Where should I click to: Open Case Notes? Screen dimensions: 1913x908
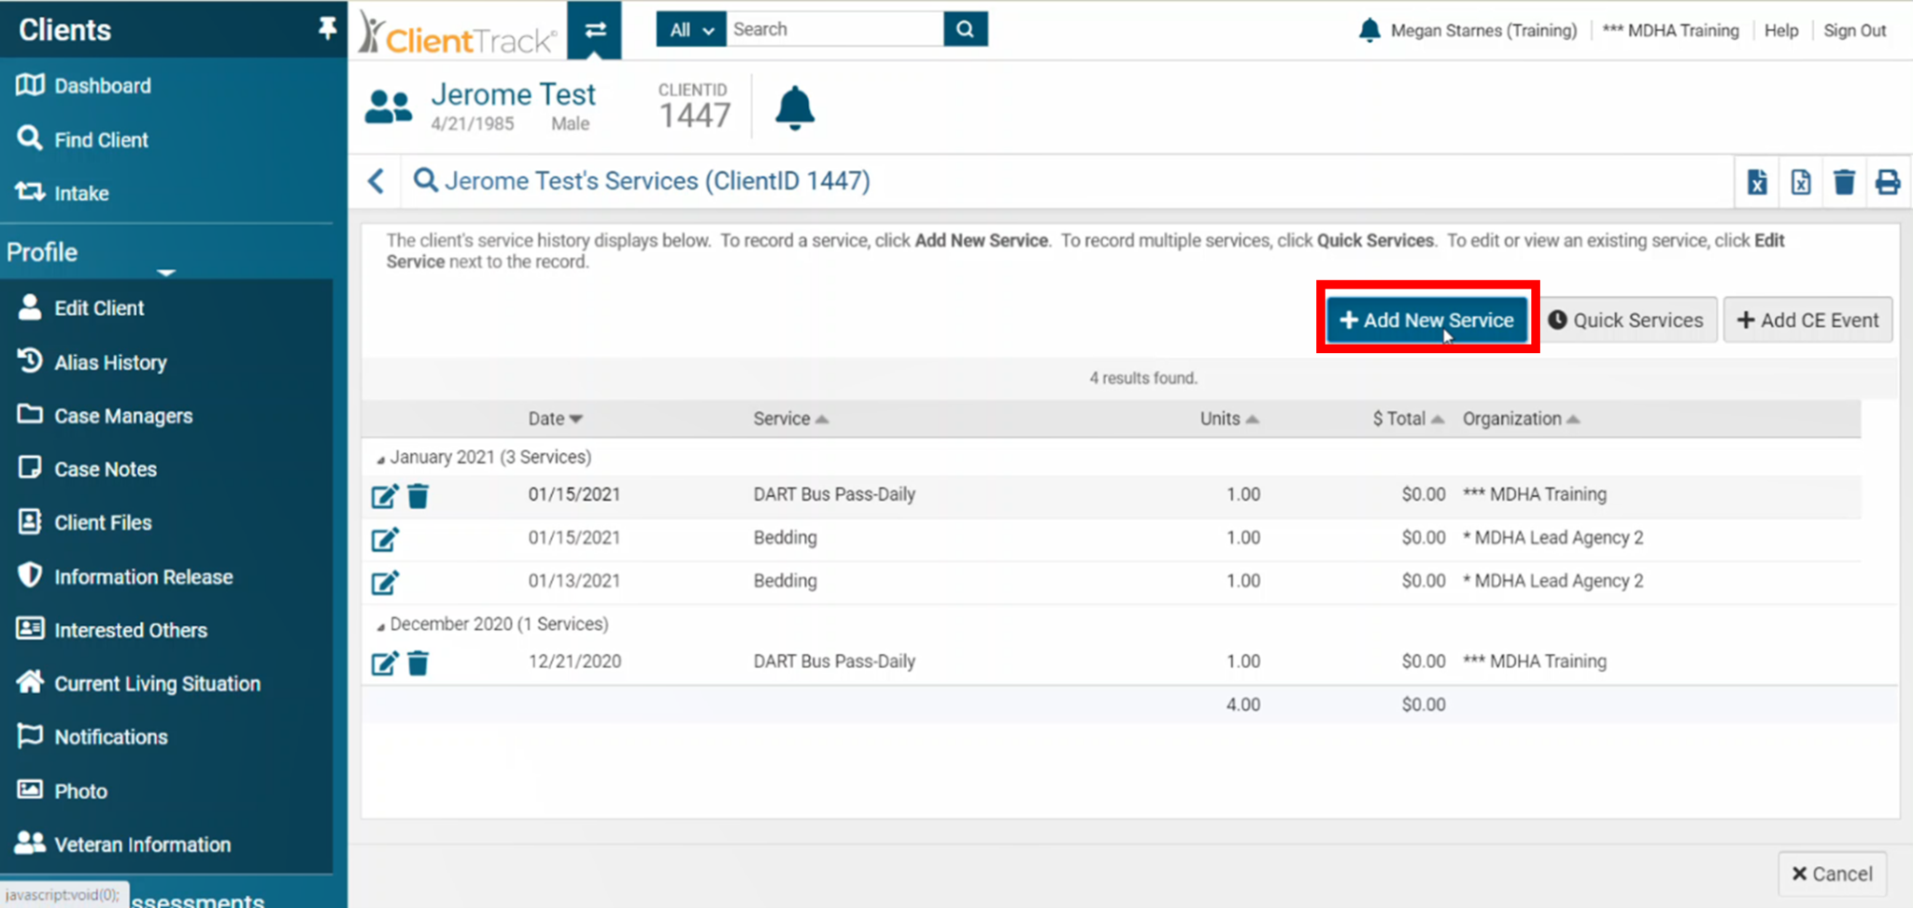pyautogui.click(x=106, y=469)
